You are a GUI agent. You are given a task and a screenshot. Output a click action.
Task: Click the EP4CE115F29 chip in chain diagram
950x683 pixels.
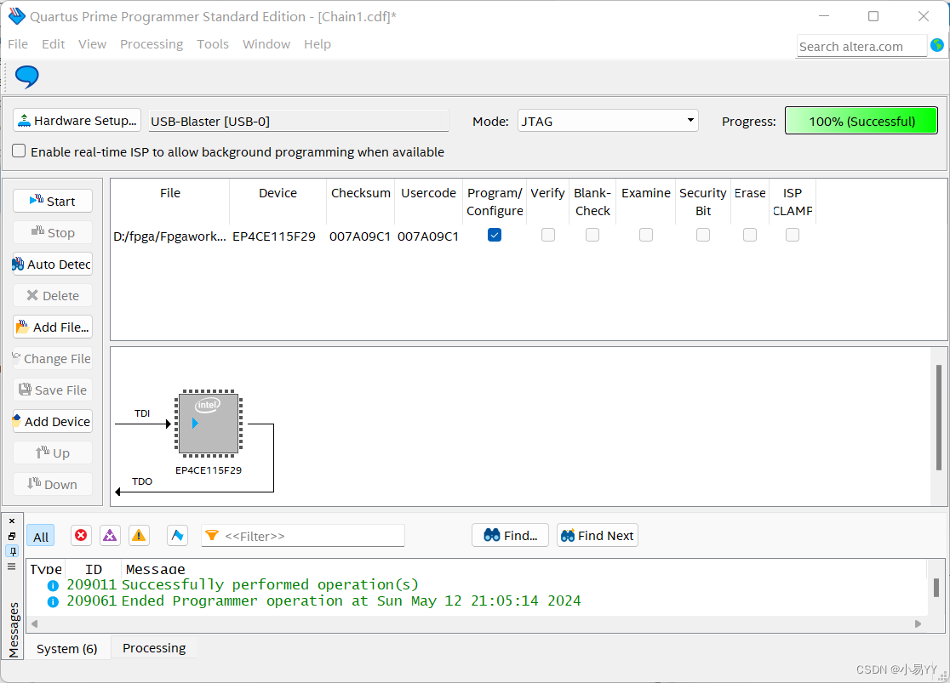(x=209, y=424)
